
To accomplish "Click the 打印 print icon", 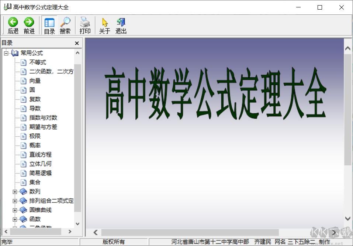I will tap(85, 22).
